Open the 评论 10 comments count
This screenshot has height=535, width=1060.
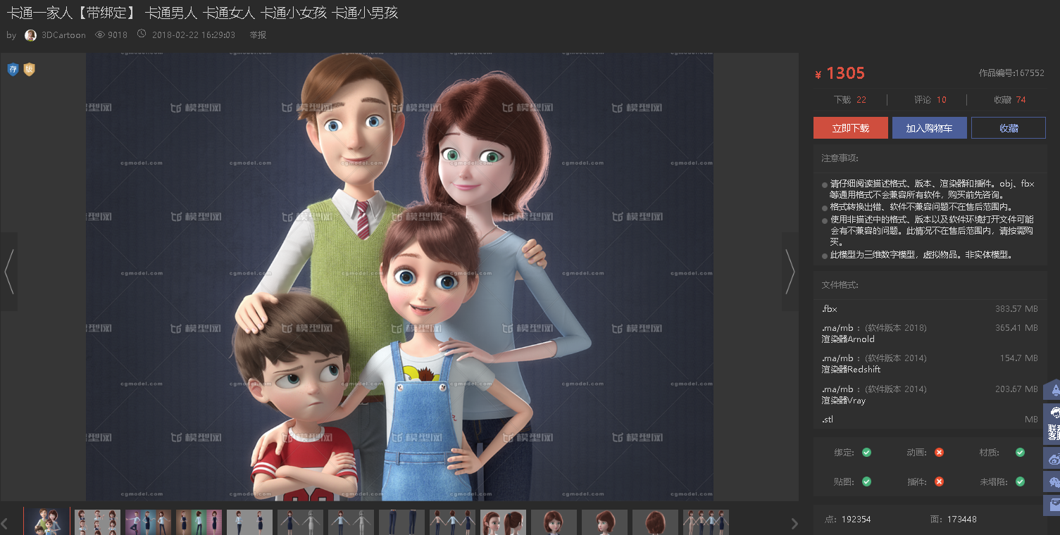[930, 100]
